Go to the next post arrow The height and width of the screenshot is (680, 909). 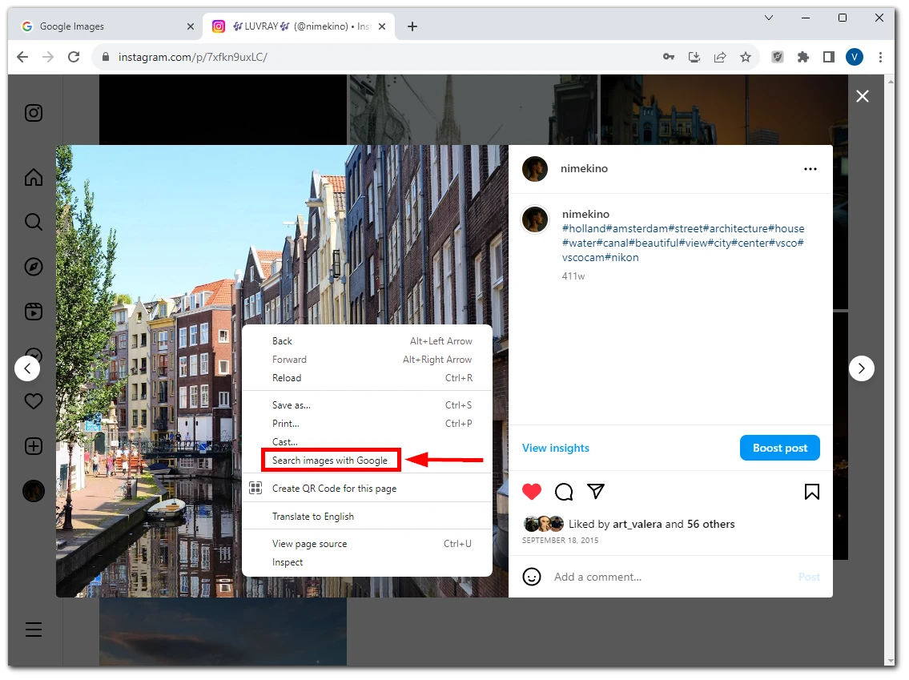[862, 368]
